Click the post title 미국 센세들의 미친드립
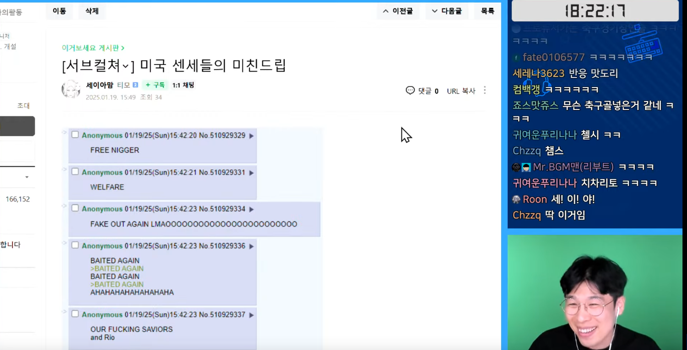The width and height of the screenshot is (687, 350). point(213,65)
